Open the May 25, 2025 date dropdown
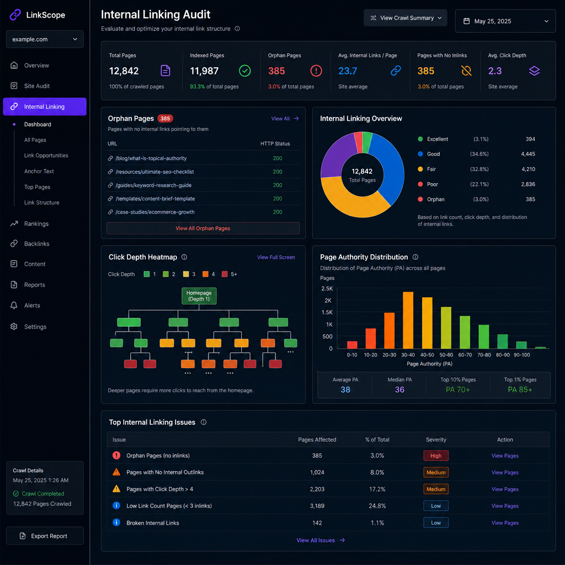 (505, 21)
